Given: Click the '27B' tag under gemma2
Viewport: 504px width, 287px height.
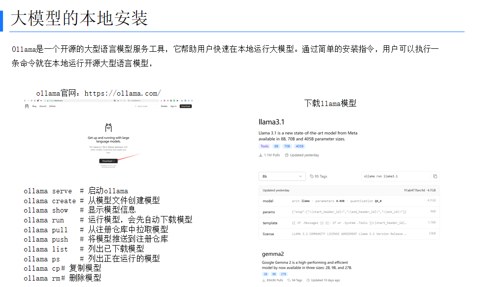Looking at the screenshot, I should pyautogui.click(x=283, y=274).
